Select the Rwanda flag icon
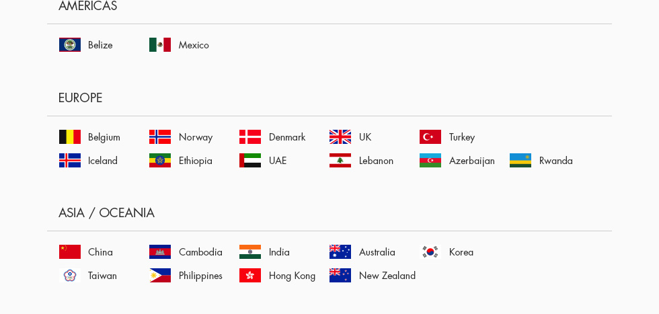659x314 pixels. 520,161
